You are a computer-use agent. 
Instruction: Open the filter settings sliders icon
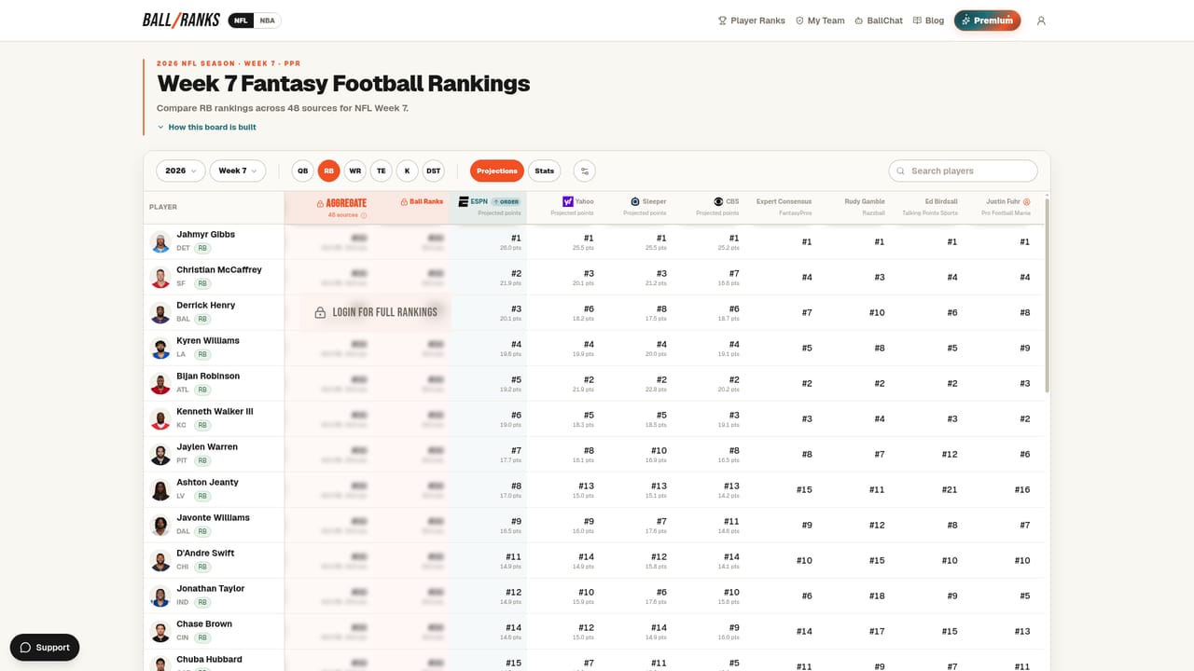click(584, 171)
